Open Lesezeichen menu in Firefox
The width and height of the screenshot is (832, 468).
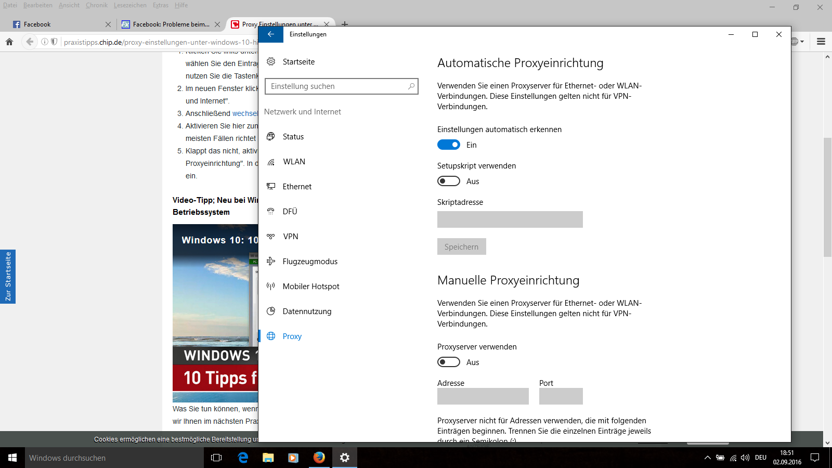[x=130, y=5]
